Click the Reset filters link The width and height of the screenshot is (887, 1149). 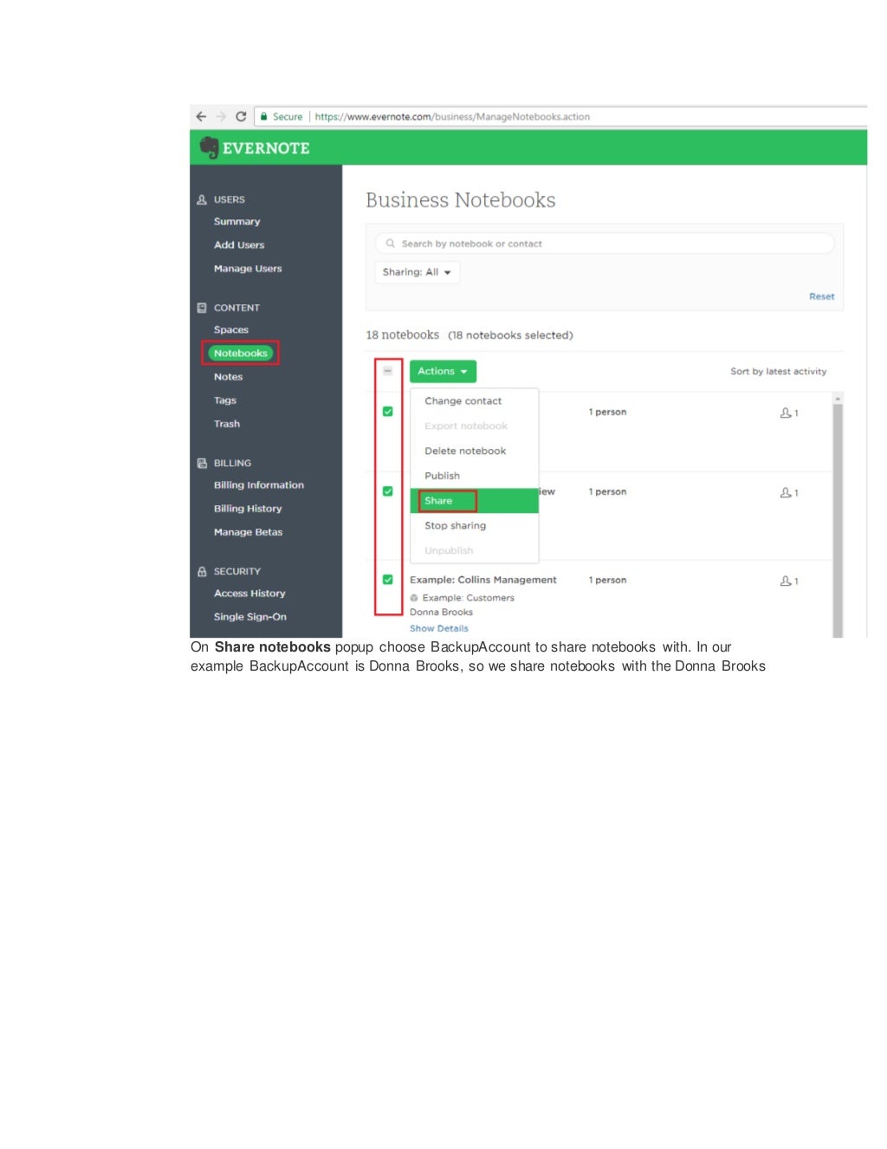[822, 296]
